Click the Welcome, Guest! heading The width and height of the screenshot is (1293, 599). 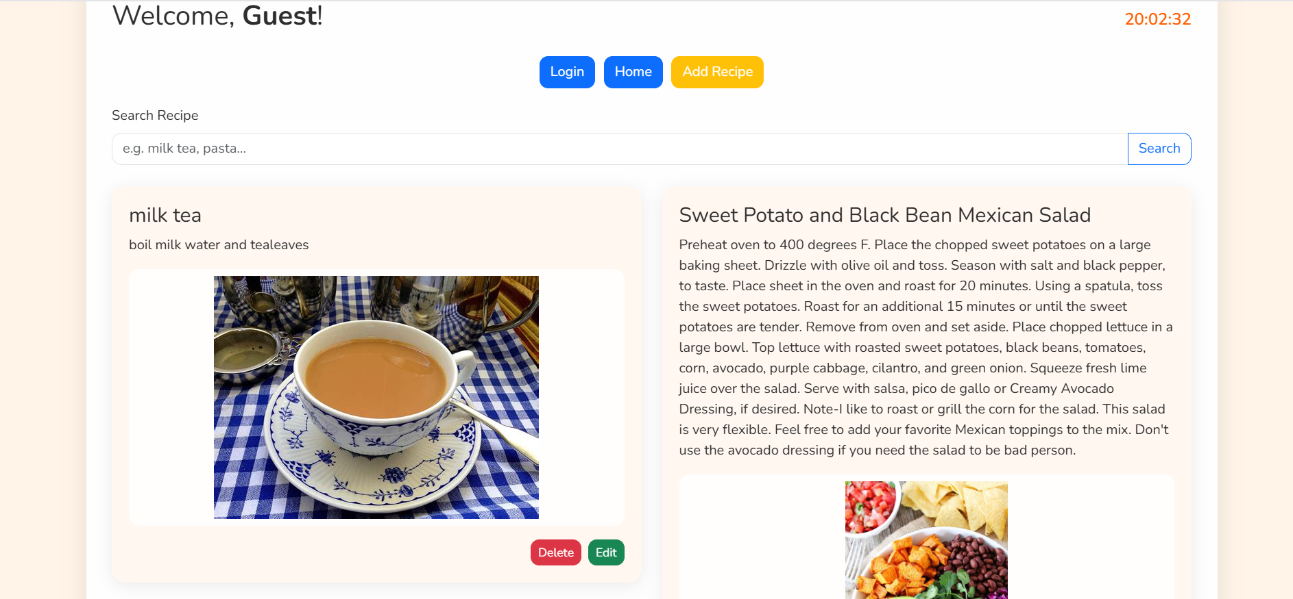click(217, 16)
